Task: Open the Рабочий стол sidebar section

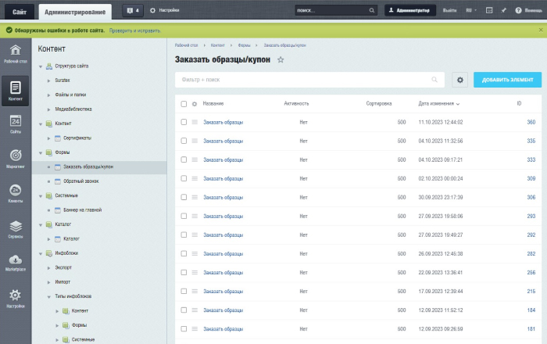Action: [16, 54]
